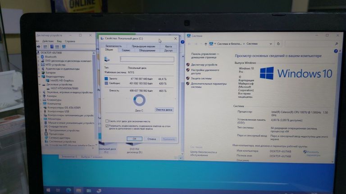Expand the MTD-устройства tree node
Screen dimensions: 346x194
pyautogui.click(x=39, y=65)
